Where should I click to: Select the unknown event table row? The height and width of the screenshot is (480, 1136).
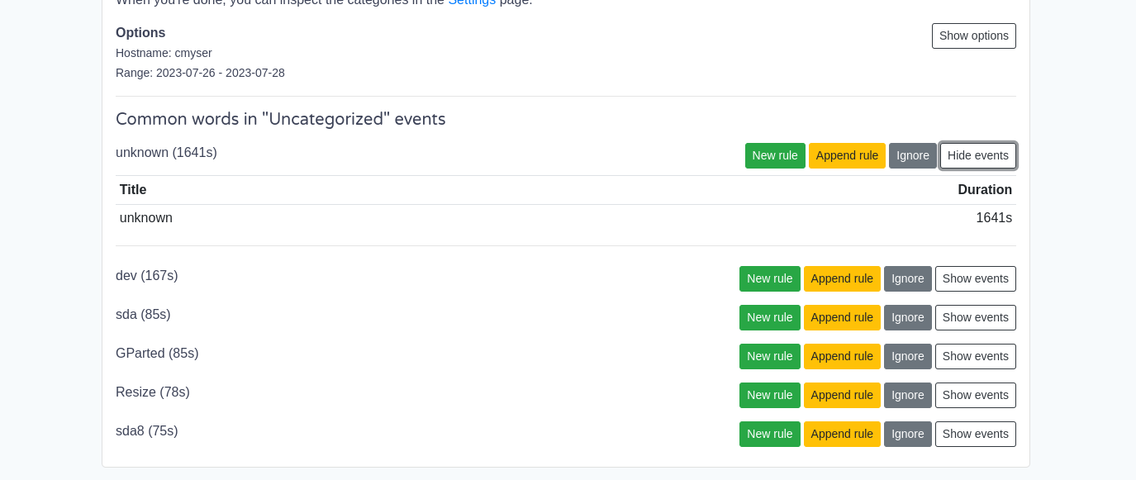pos(566,218)
